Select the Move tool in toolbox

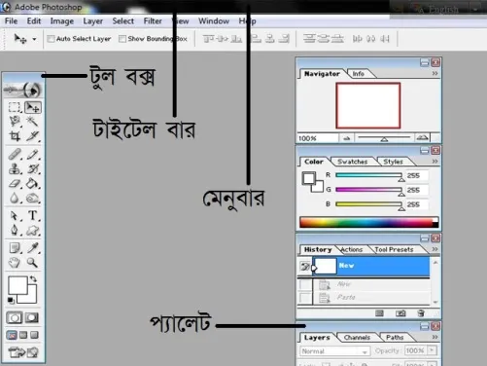[33, 107]
